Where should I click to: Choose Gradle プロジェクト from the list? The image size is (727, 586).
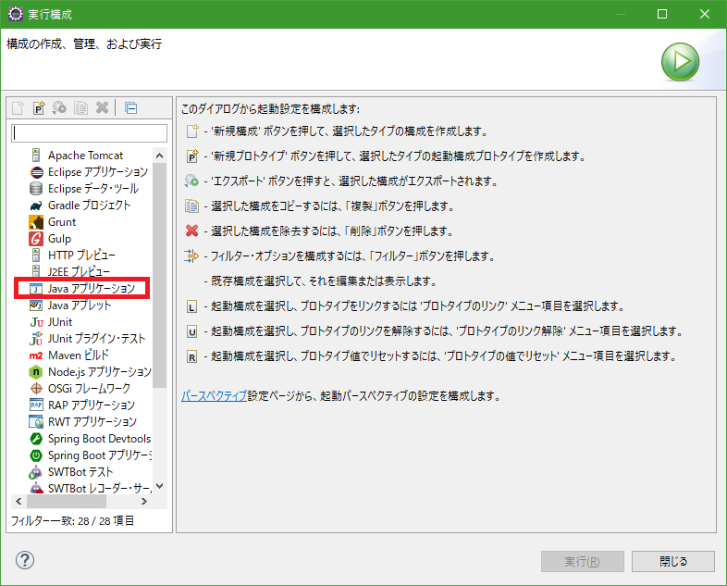click(89, 206)
